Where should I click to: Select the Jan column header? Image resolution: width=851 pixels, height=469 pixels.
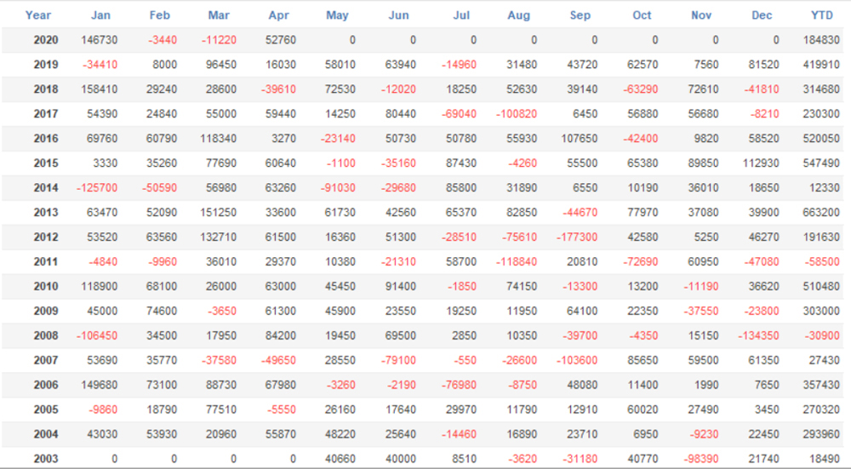(100, 15)
